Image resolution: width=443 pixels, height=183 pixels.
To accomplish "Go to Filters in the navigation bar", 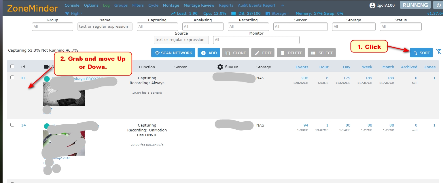I will pyautogui.click(x=138, y=5).
